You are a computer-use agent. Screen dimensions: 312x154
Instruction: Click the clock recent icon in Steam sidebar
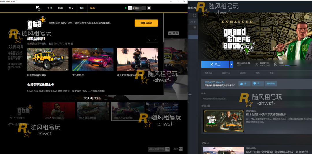192,22
